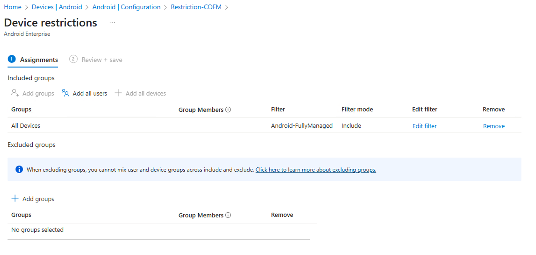Go to Home in the breadcrumb
Screen dimensions: 536x255
point(13,7)
